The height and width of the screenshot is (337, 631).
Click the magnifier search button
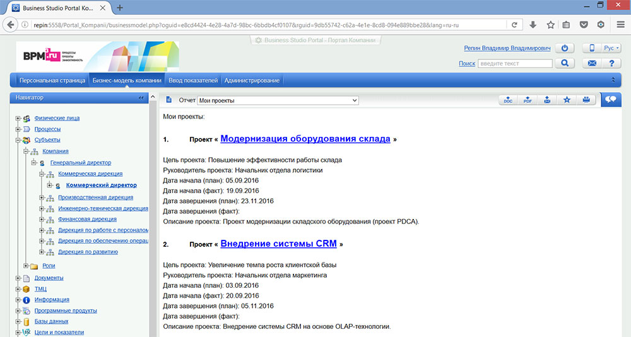[565, 63]
